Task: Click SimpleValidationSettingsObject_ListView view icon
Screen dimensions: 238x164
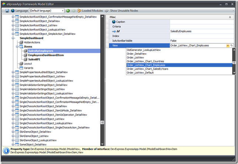Action: [x=17, y=89]
